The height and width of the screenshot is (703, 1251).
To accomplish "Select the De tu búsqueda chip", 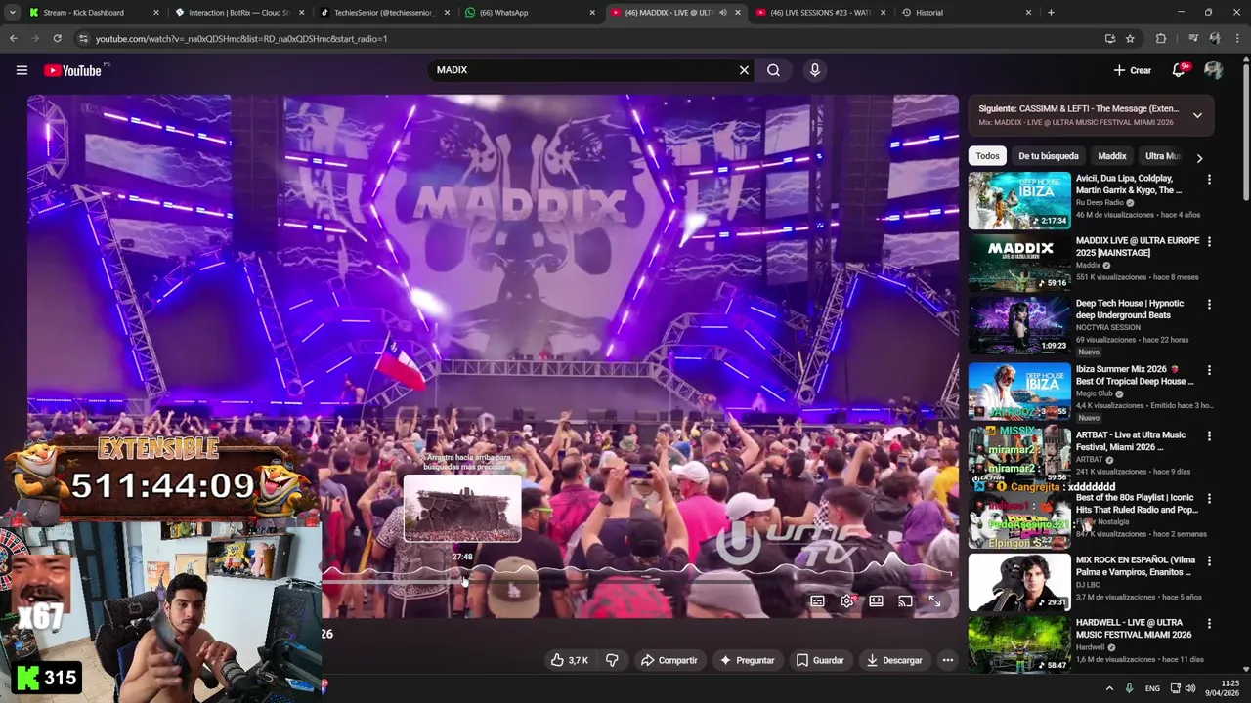I will coord(1048,156).
